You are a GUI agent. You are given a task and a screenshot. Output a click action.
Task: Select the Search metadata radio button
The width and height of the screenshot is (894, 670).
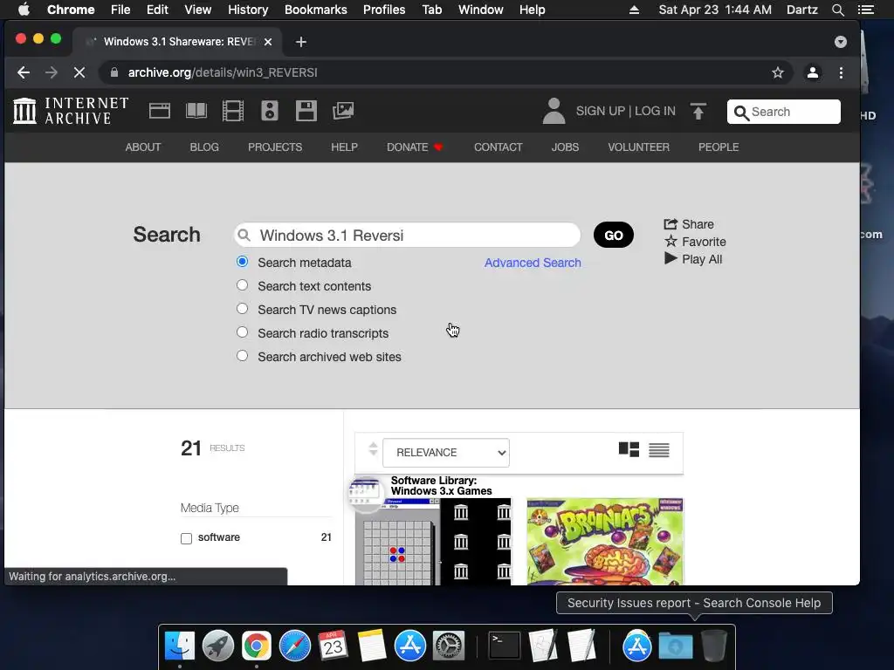tap(243, 262)
